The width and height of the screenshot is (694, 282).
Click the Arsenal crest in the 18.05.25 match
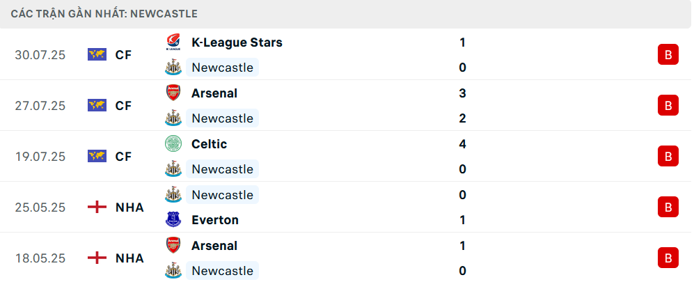click(173, 245)
